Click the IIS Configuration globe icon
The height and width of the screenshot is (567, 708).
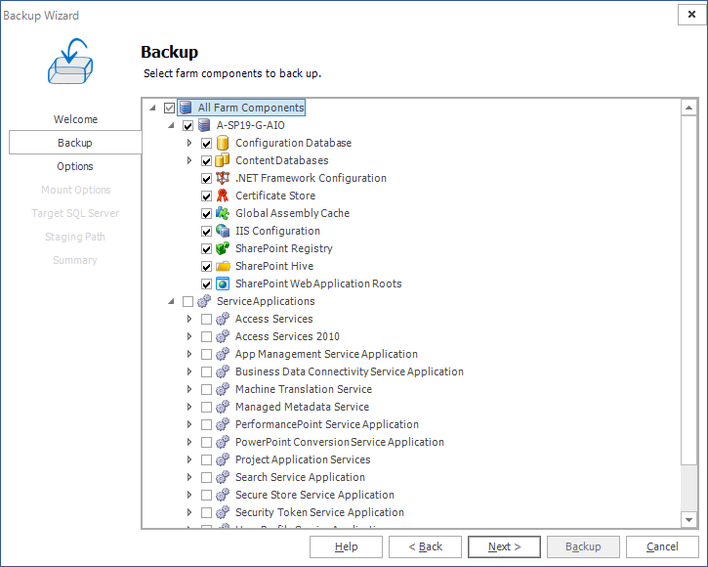(x=223, y=231)
